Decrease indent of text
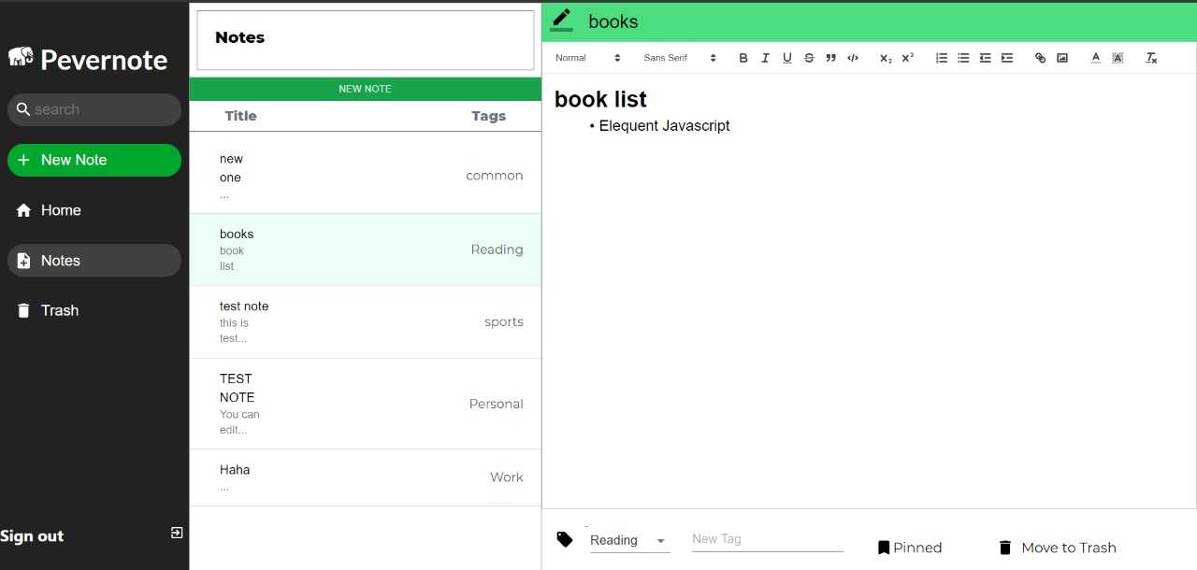1197x570 pixels. click(x=985, y=58)
